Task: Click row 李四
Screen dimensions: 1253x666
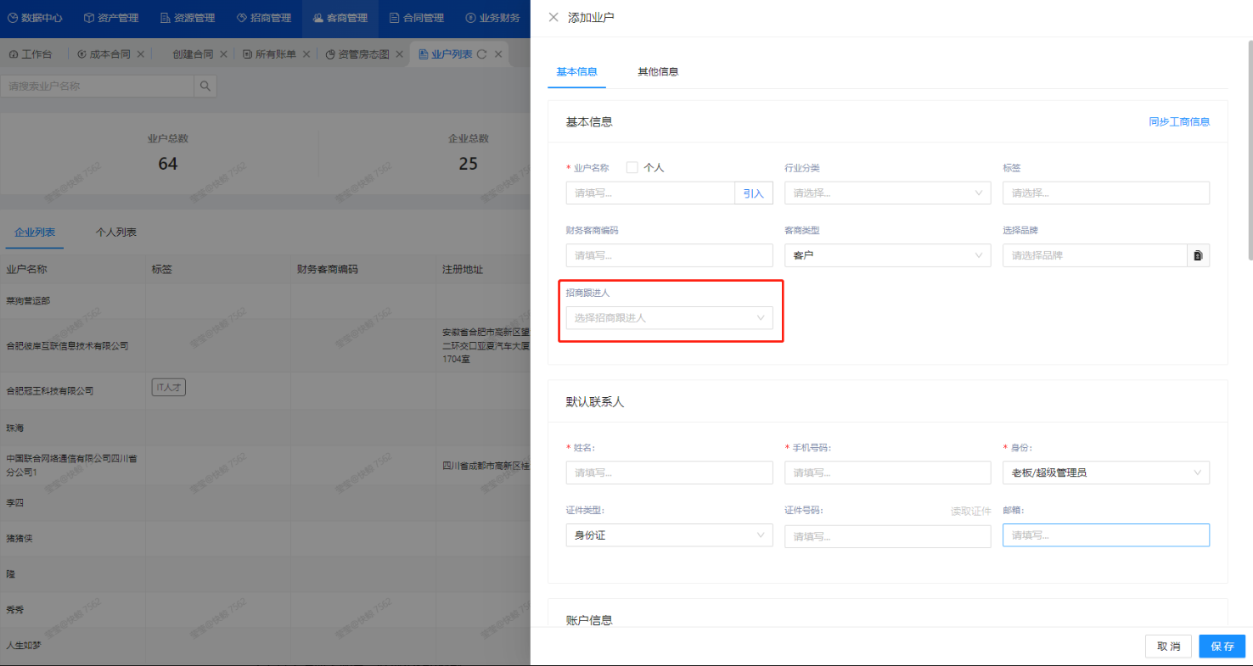Action: coord(265,502)
